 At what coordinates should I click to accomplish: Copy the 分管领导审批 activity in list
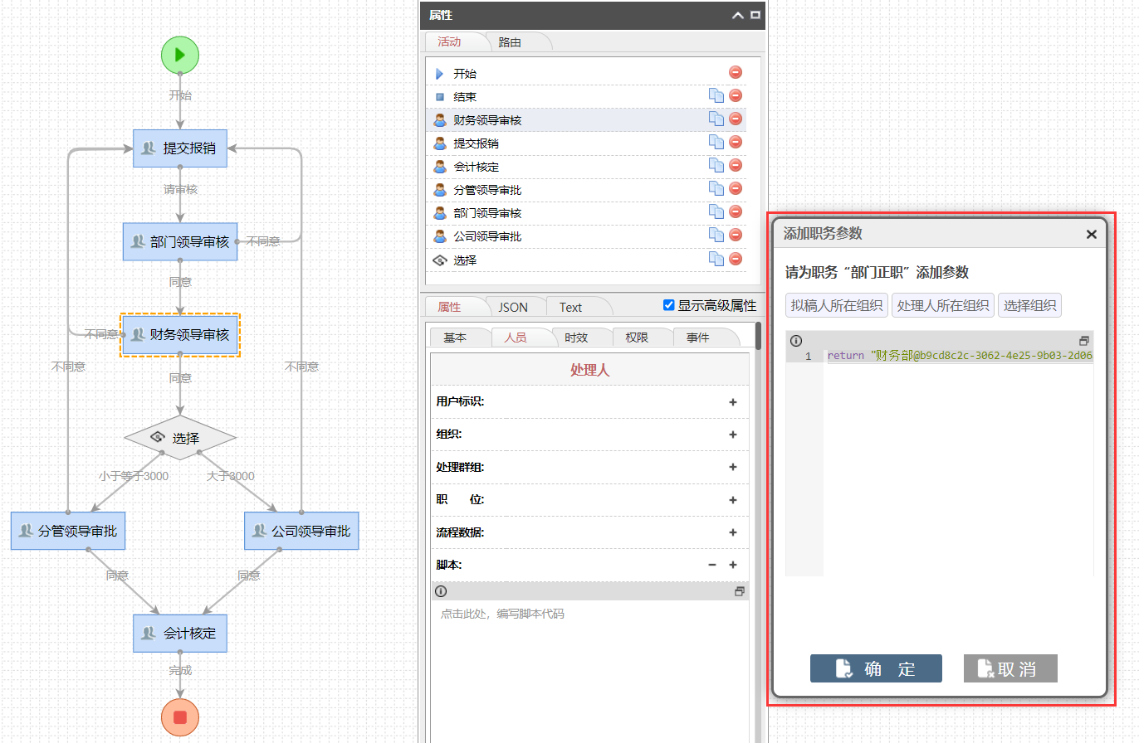[x=716, y=189]
